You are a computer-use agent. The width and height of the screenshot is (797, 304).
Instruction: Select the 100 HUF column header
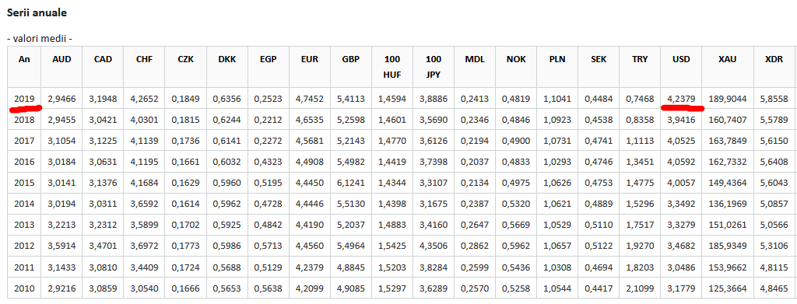point(392,67)
